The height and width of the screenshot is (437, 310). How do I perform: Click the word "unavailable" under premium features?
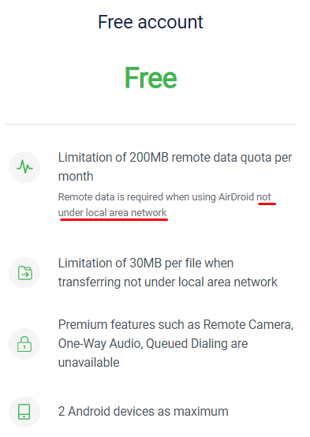(x=88, y=363)
